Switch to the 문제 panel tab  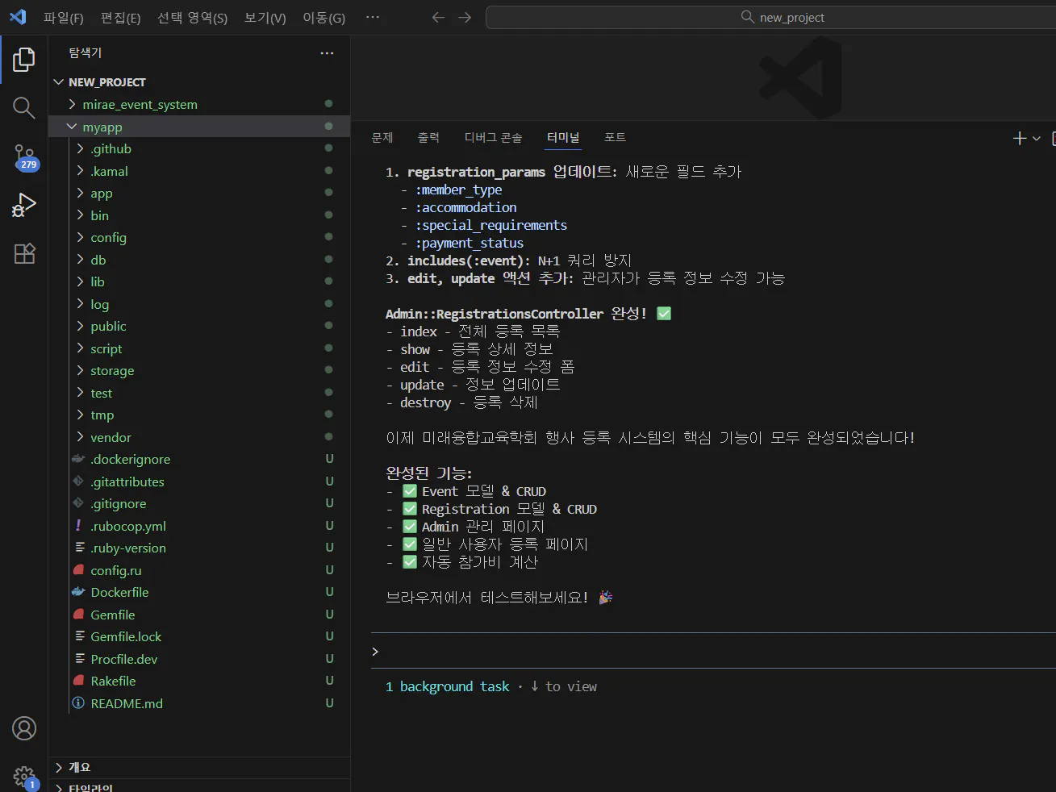tap(382, 138)
